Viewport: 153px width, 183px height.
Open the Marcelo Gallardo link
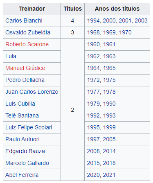point(27,163)
